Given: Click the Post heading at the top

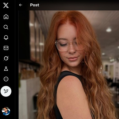Looking at the screenshot, I should (35, 5).
